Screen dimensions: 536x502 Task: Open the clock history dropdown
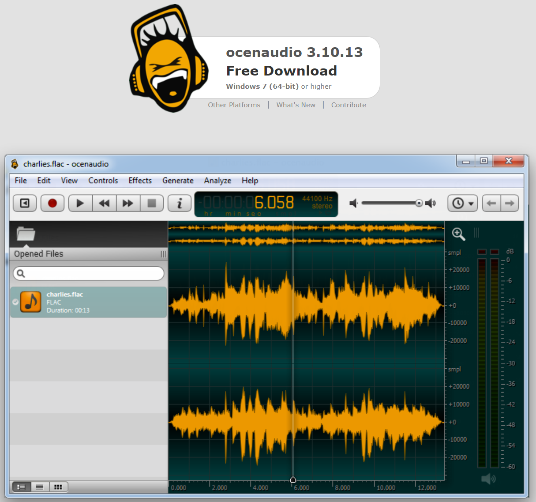(x=463, y=203)
